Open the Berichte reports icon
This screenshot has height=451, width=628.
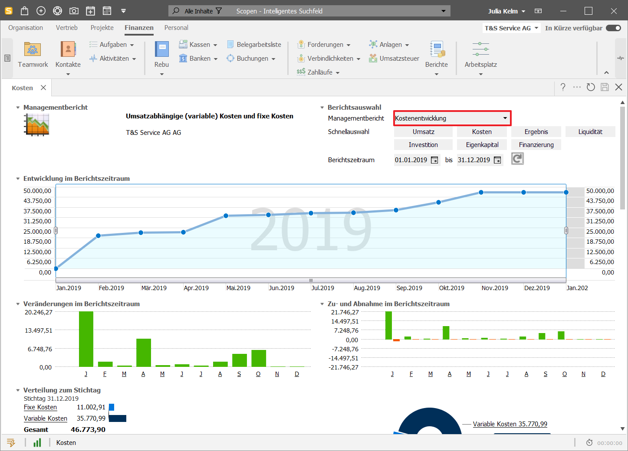tap(437, 50)
